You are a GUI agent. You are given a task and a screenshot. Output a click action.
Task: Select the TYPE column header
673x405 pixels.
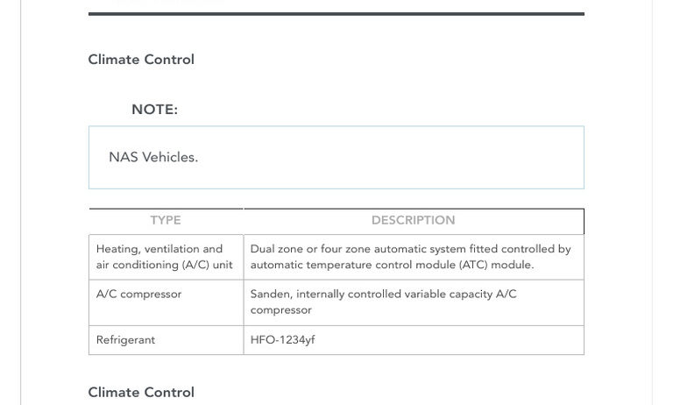(166, 220)
